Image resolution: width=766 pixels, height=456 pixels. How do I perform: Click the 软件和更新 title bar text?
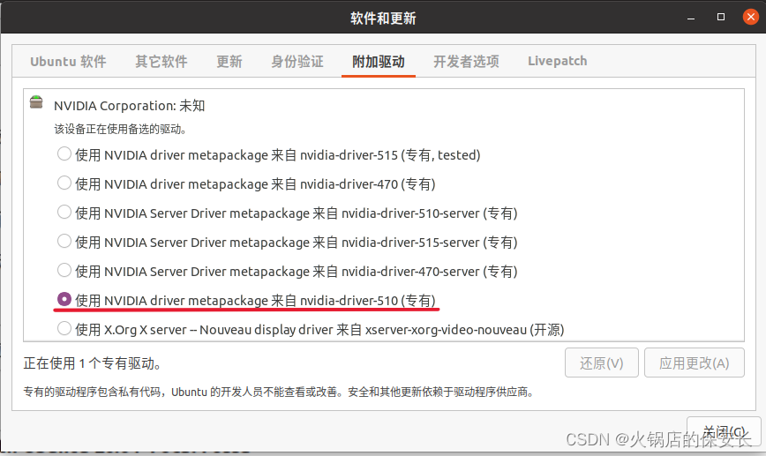(x=383, y=19)
